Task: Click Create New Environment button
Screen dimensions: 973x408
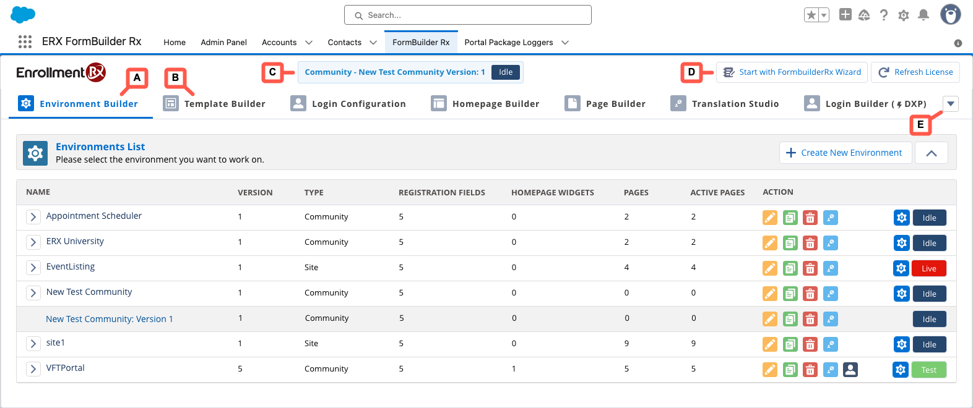Action: [x=845, y=153]
